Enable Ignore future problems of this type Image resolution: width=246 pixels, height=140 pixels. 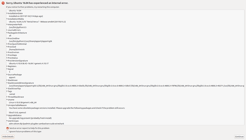click(7, 131)
